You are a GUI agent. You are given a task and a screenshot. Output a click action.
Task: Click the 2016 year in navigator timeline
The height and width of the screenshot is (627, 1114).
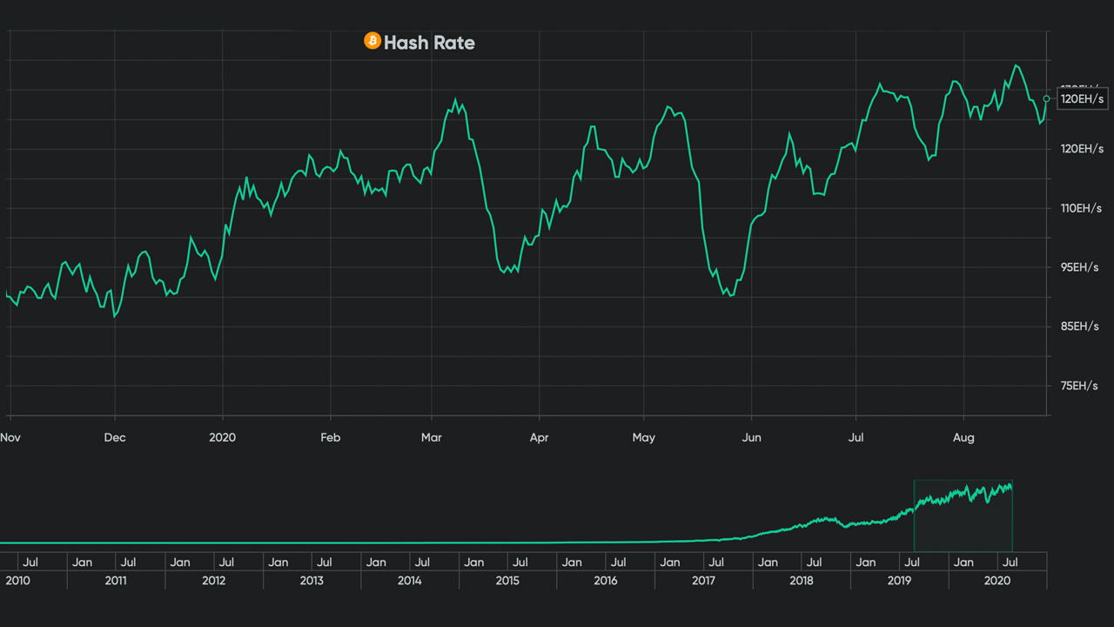tap(606, 580)
